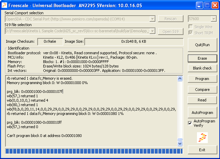Viewport: 220px width, 159px height.
Task: Click the Read button
Action: point(202,100)
